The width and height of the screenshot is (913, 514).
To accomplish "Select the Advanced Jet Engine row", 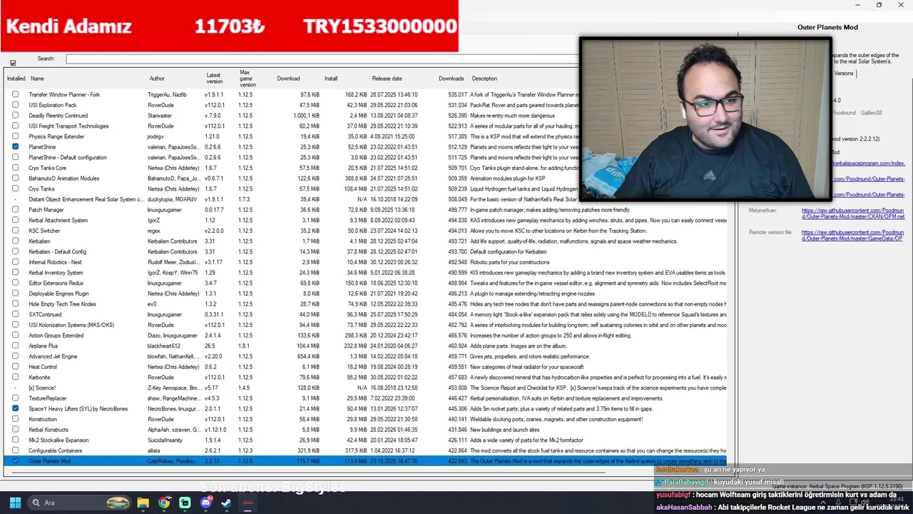I will coord(367,356).
